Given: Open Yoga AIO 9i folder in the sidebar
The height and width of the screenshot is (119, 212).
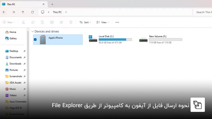Looking at the screenshot, I should [14, 108].
